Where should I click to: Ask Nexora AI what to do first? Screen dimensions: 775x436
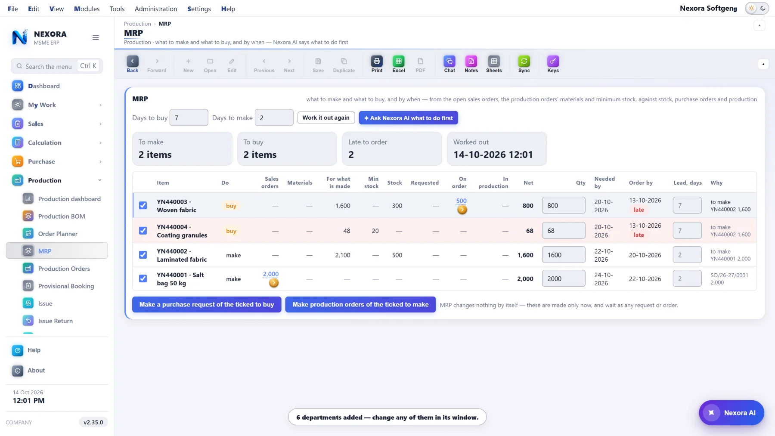click(408, 118)
